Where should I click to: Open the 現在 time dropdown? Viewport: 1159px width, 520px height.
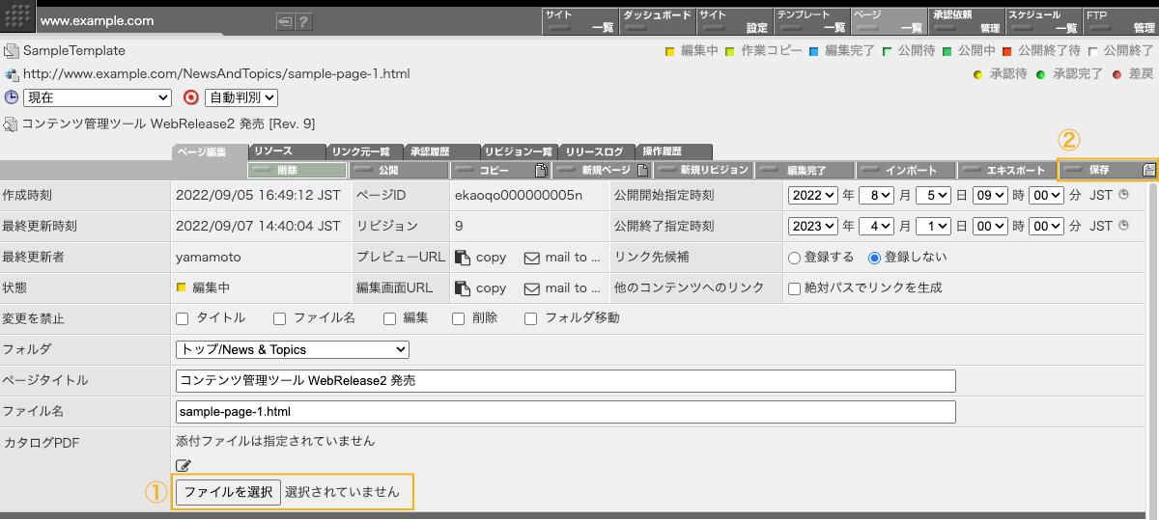coord(97,97)
